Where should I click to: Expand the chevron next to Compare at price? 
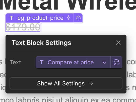coord(104,63)
